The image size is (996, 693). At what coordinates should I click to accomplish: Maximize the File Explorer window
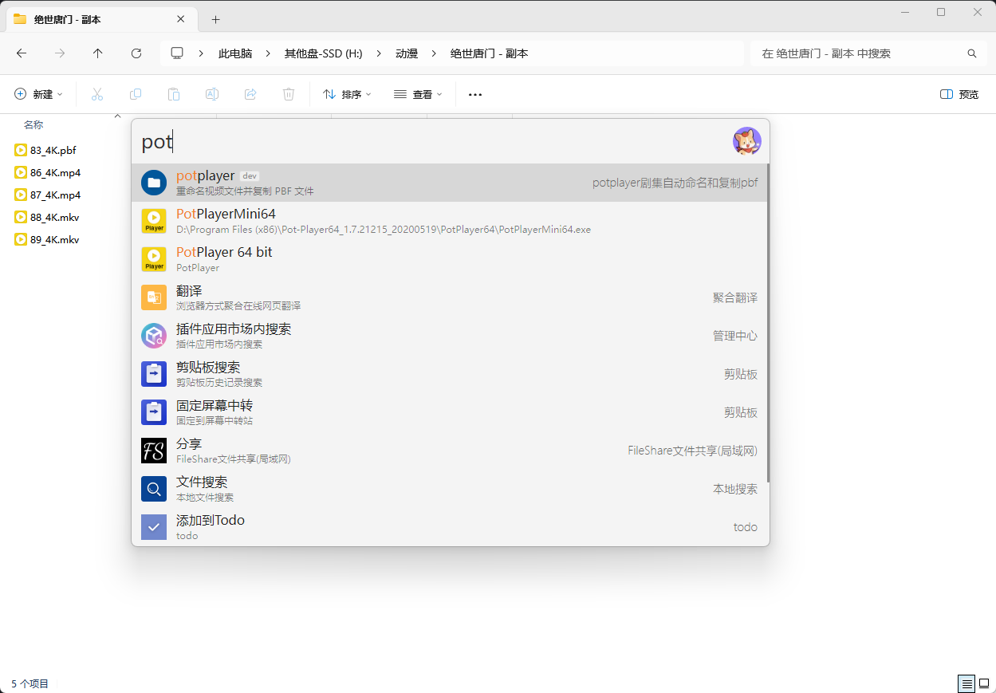coord(941,12)
